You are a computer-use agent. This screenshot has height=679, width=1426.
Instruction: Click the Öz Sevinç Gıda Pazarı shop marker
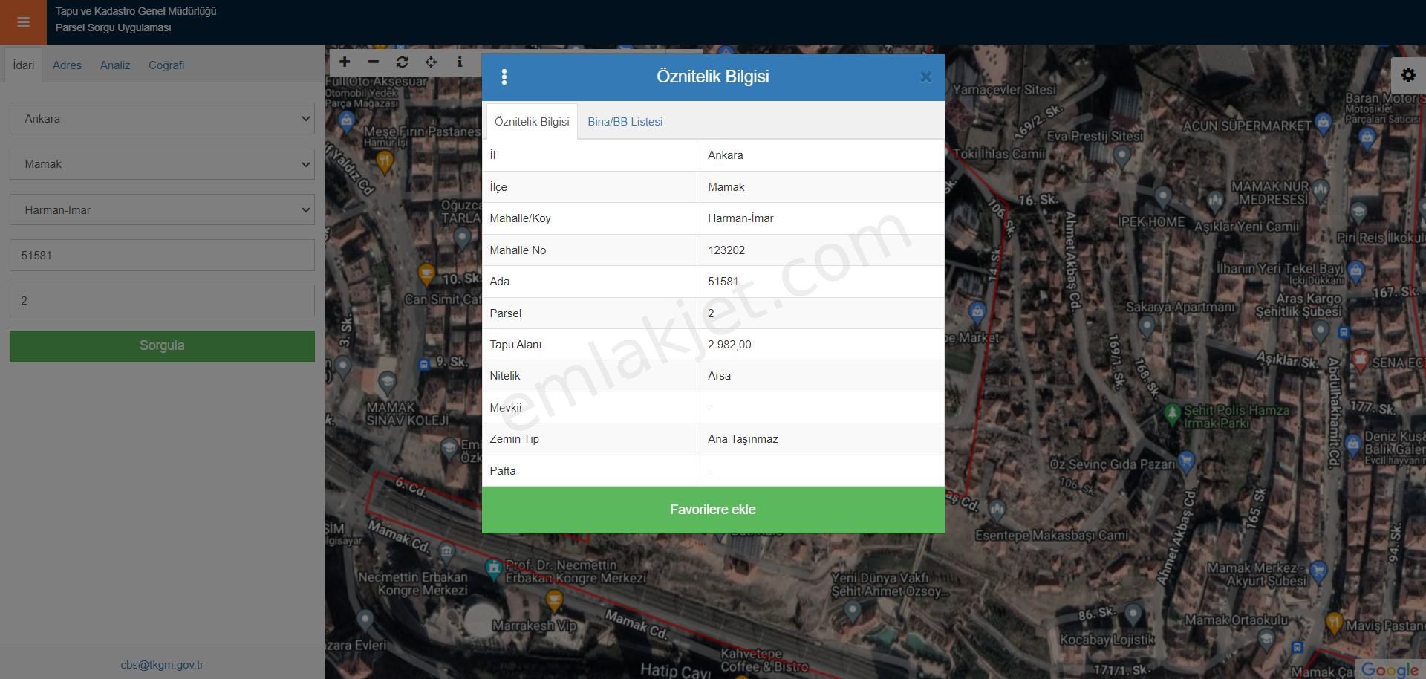pos(1186,461)
